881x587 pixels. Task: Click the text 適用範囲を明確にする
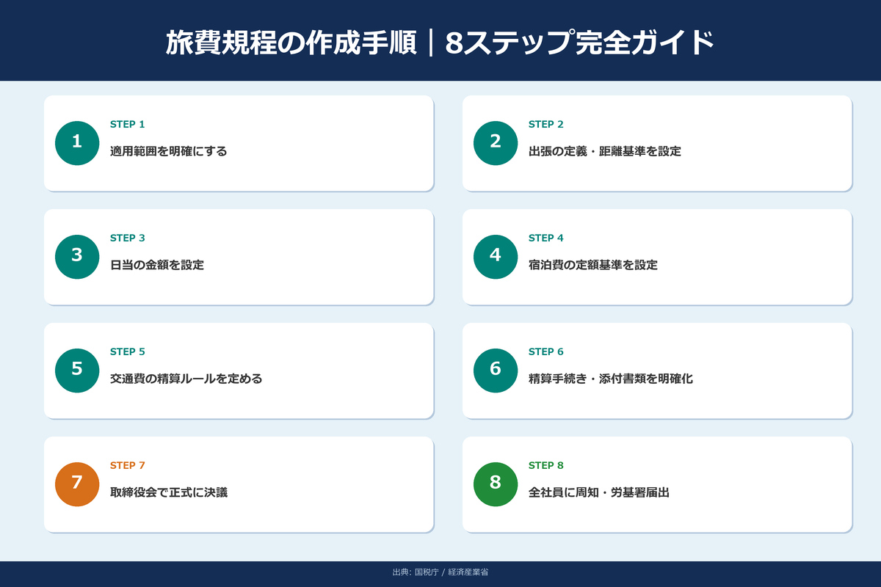(x=168, y=152)
